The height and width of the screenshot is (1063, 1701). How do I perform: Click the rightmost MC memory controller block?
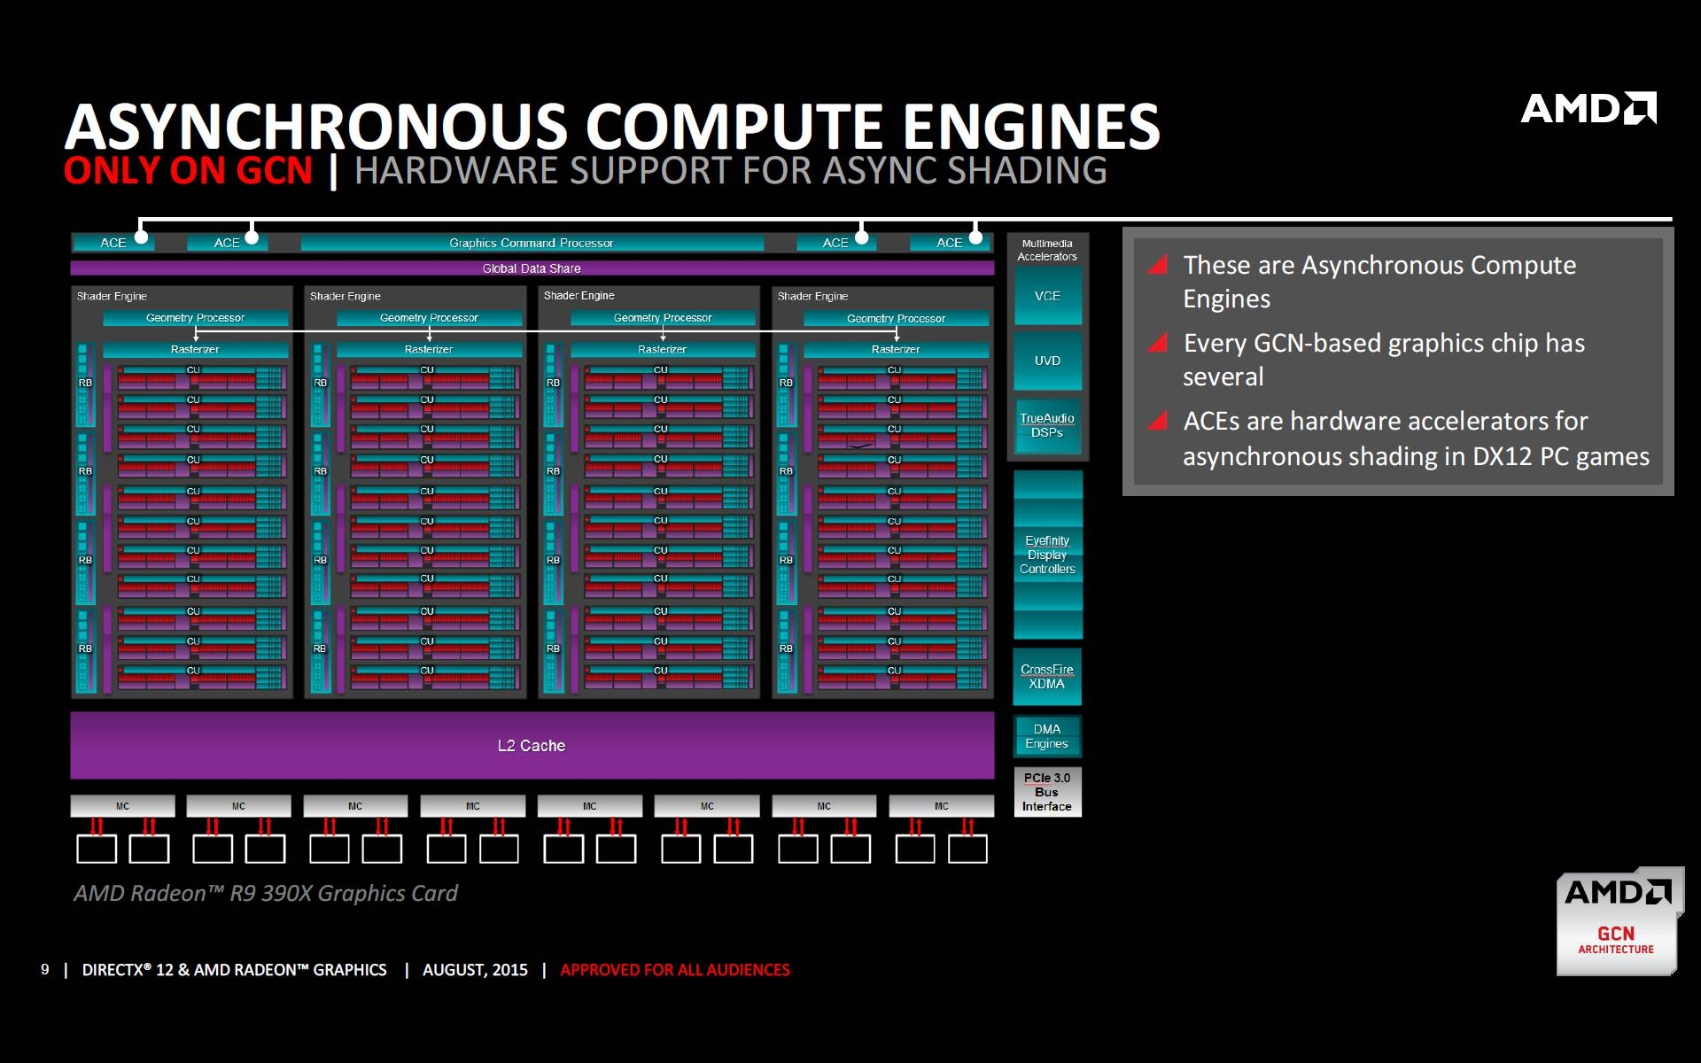tap(941, 806)
